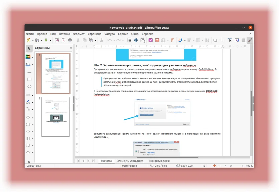Image resolution: width=279 pixels, height=192 pixels.
Task: Select the Ellipse shape tool
Action: tap(29, 86)
